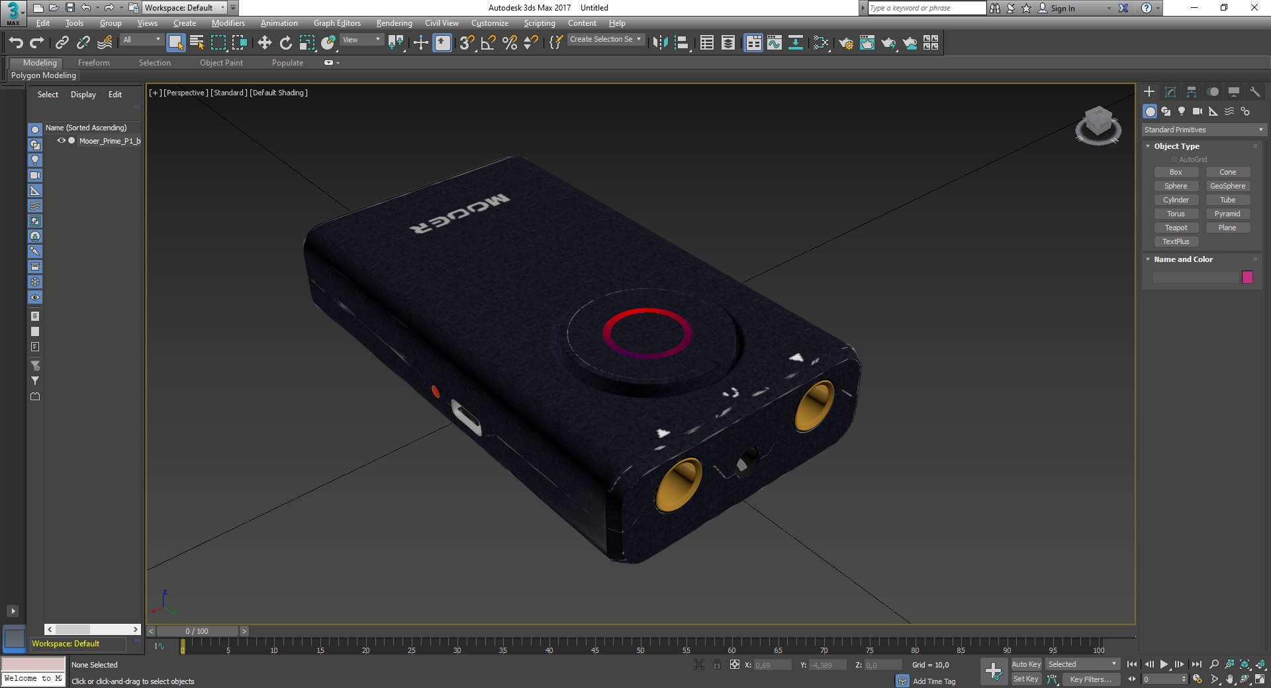Open the Modify command panel tab
1271x688 pixels.
[x=1170, y=91]
